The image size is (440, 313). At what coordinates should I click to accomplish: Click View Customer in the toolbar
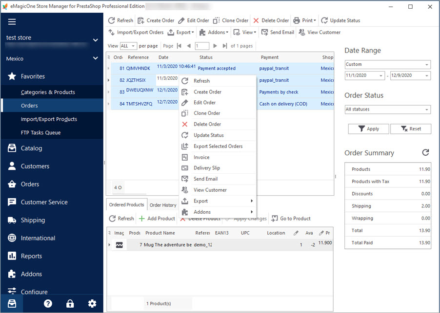(x=320, y=32)
